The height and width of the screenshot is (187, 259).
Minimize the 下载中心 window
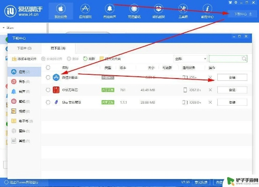click(x=234, y=36)
